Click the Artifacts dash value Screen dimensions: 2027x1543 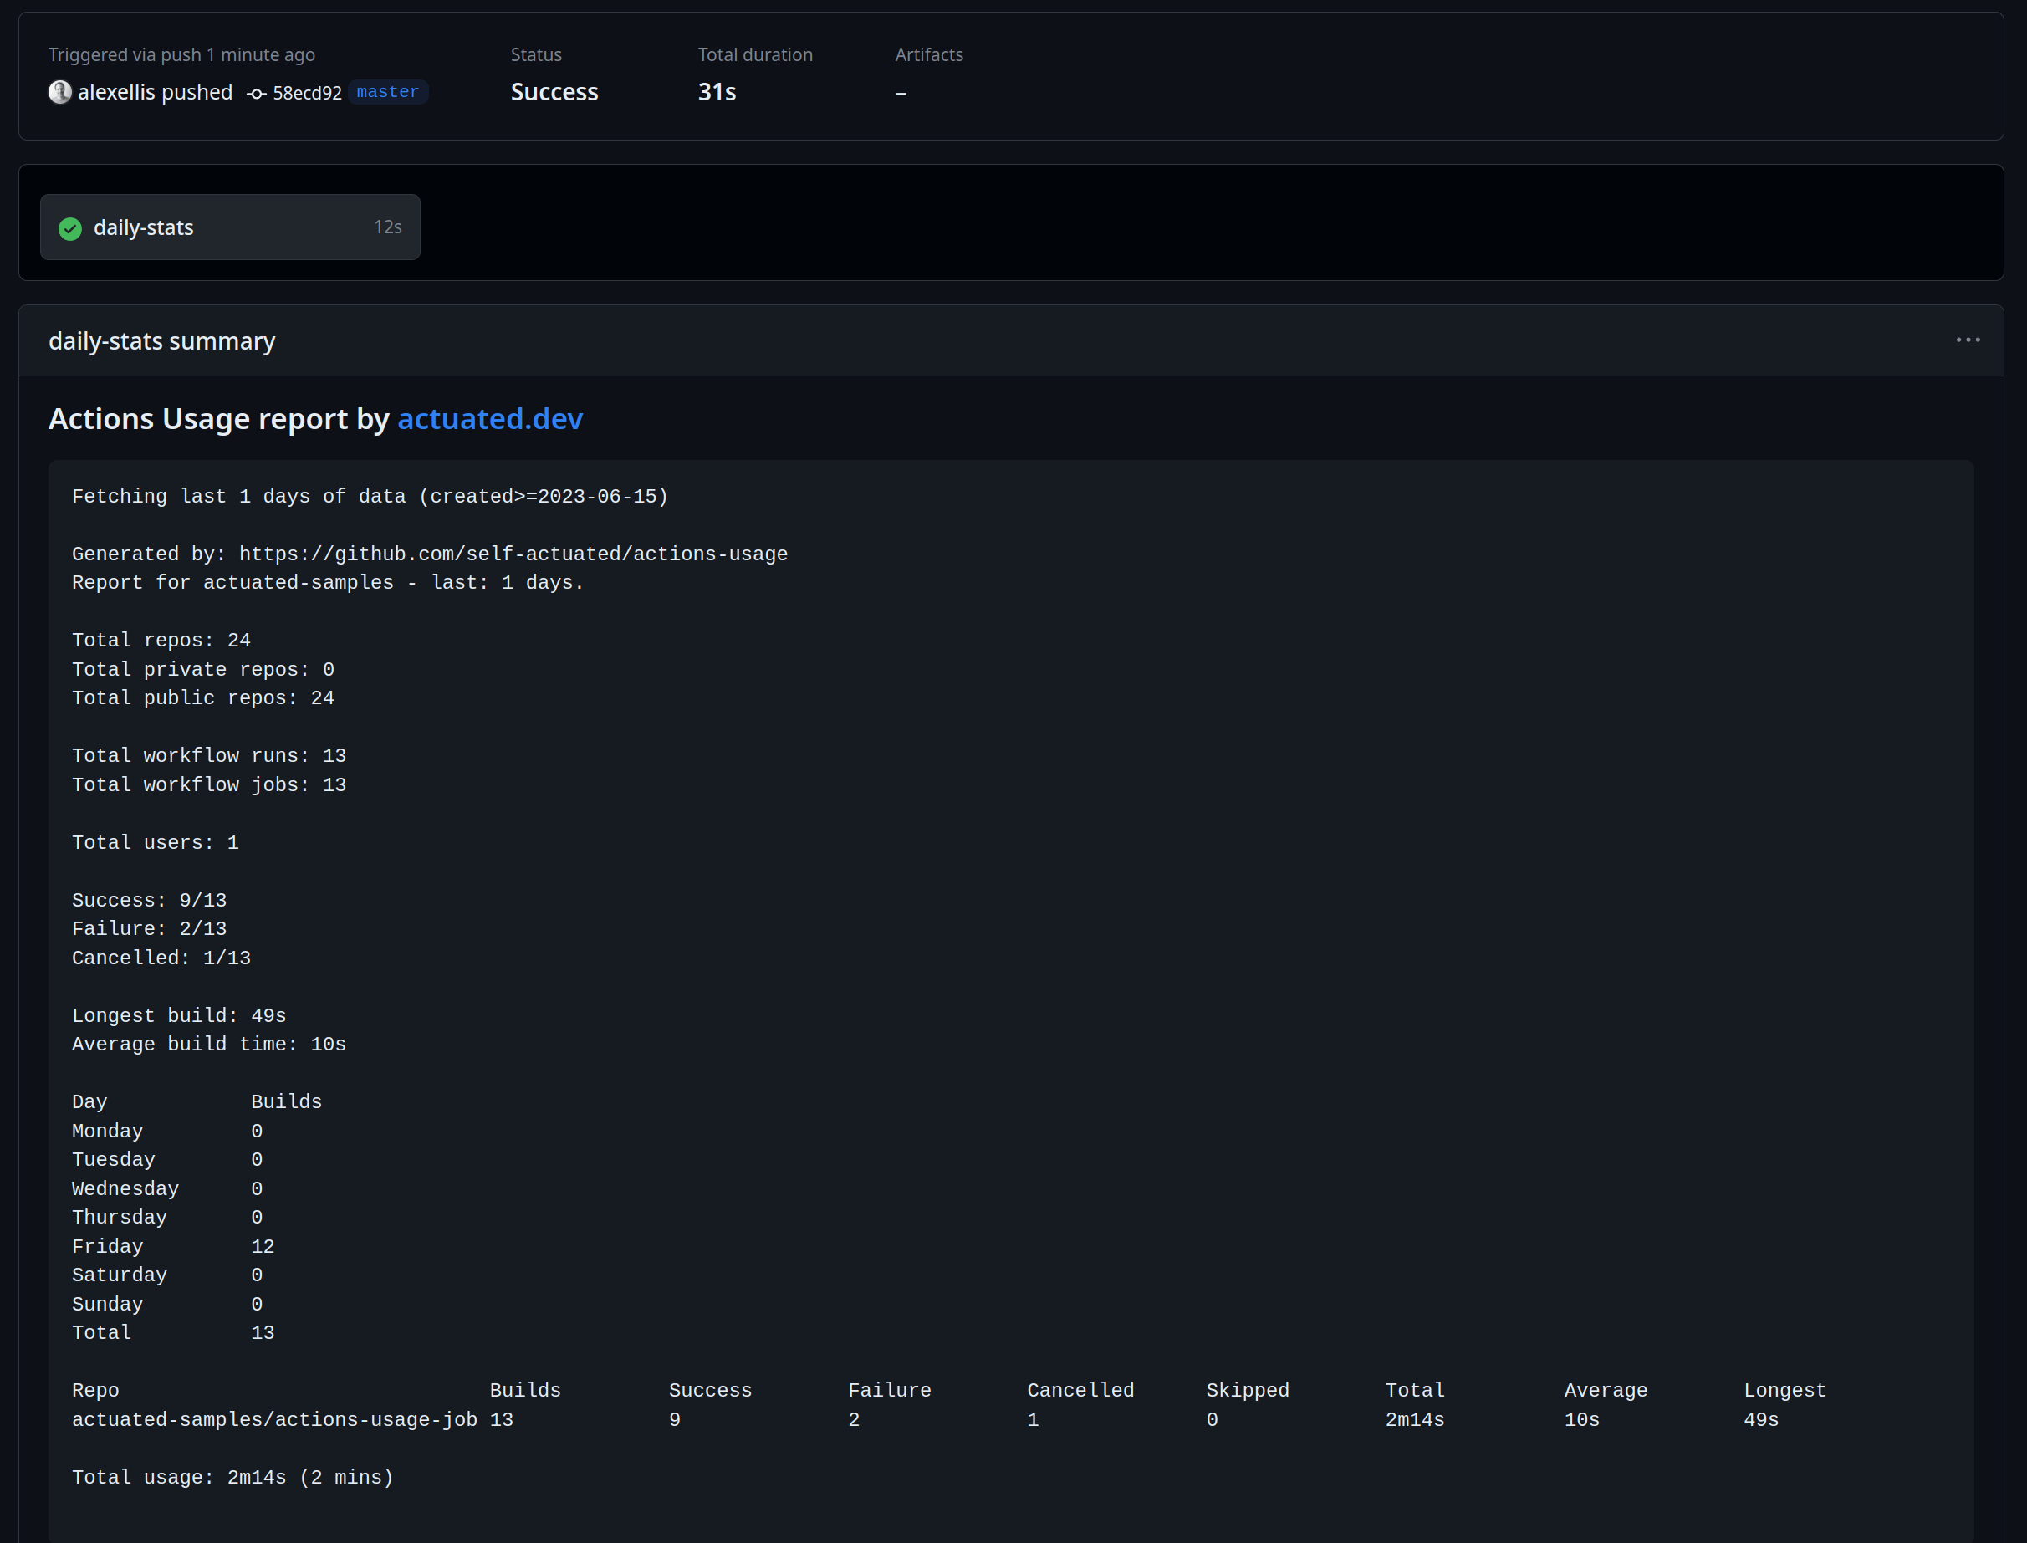(901, 93)
